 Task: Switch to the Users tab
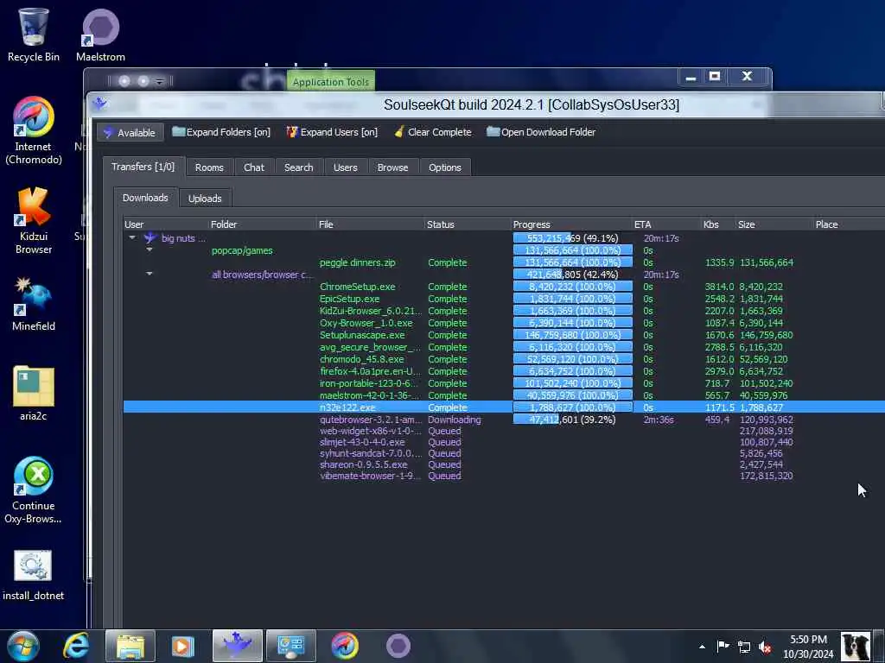point(346,167)
